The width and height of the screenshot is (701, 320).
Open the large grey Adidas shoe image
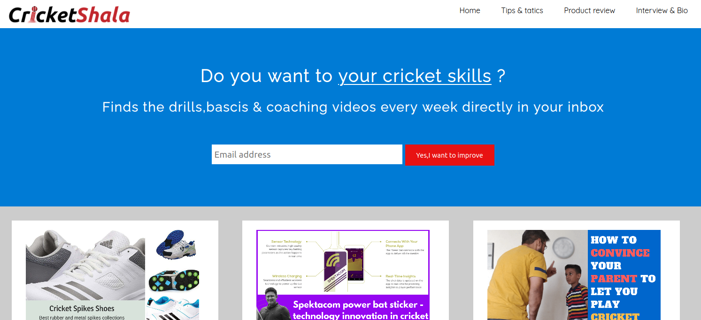pyautogui.click(x=85, y=265)
